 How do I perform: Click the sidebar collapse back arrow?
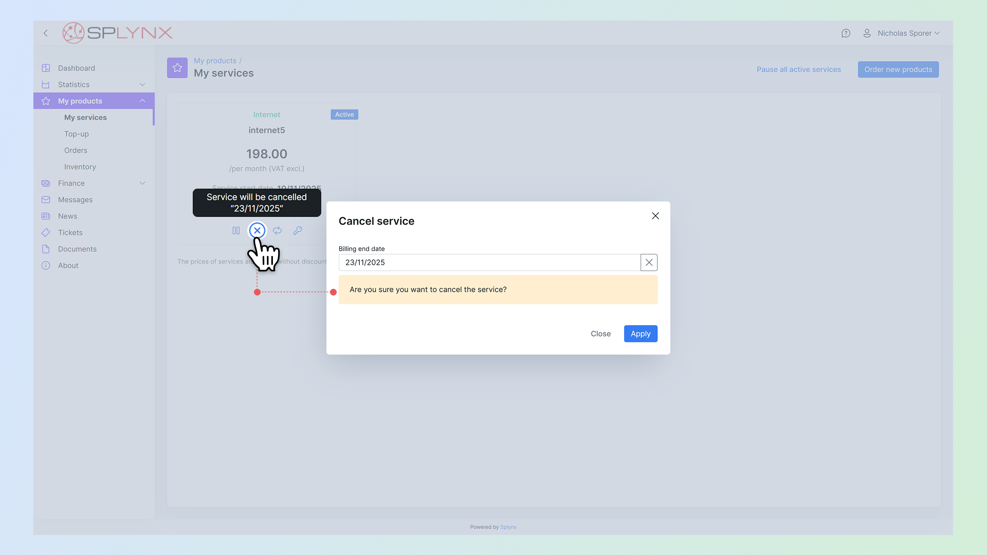pyautogui.click(x=46, y=33)
